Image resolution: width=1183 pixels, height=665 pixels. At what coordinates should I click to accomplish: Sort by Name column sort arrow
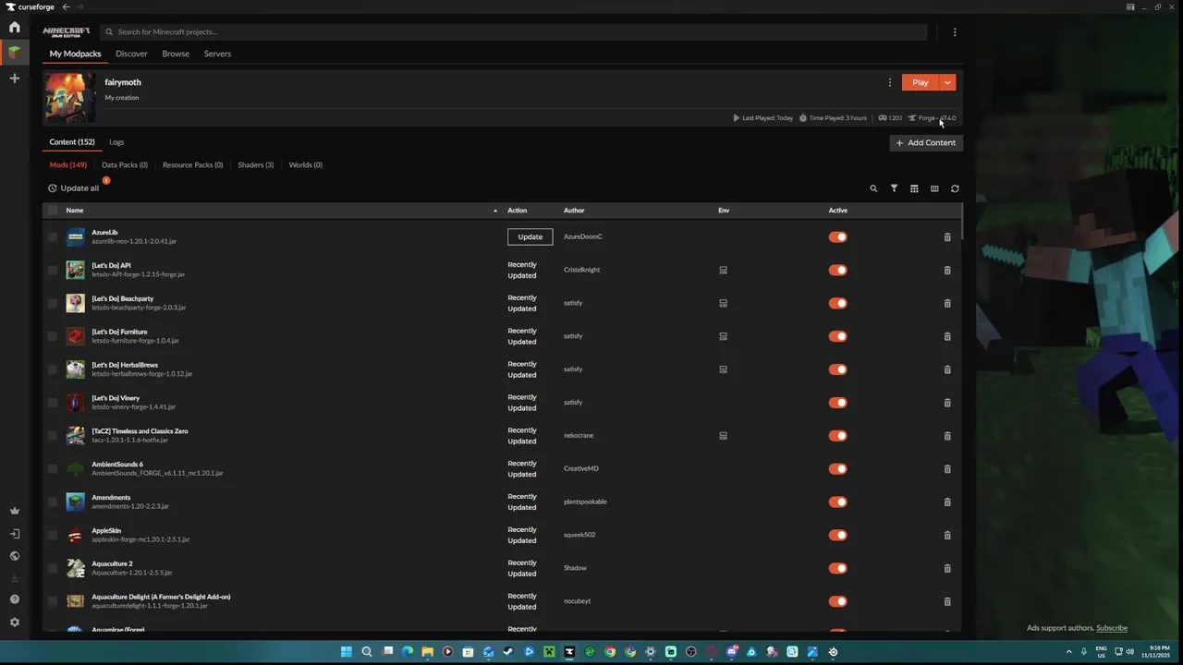(495, 211)
